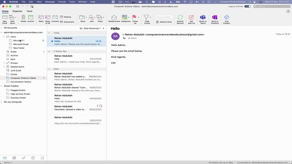The image size is (292, 164).
Task: Select Computer Science Videos folder
Action: 23,78
